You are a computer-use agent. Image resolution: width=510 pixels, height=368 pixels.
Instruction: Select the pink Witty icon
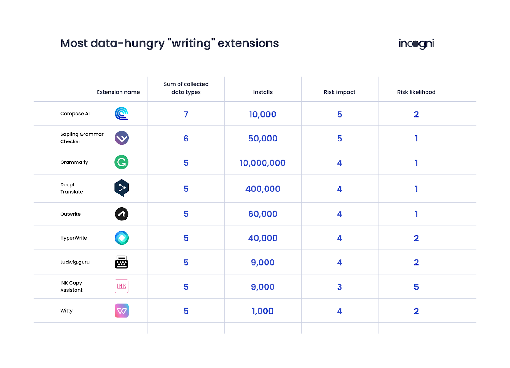121,311
